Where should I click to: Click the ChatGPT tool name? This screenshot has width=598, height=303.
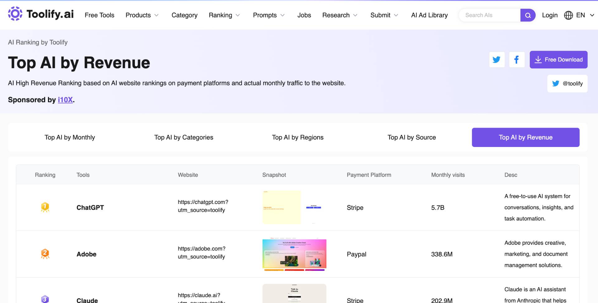[90, 207]
